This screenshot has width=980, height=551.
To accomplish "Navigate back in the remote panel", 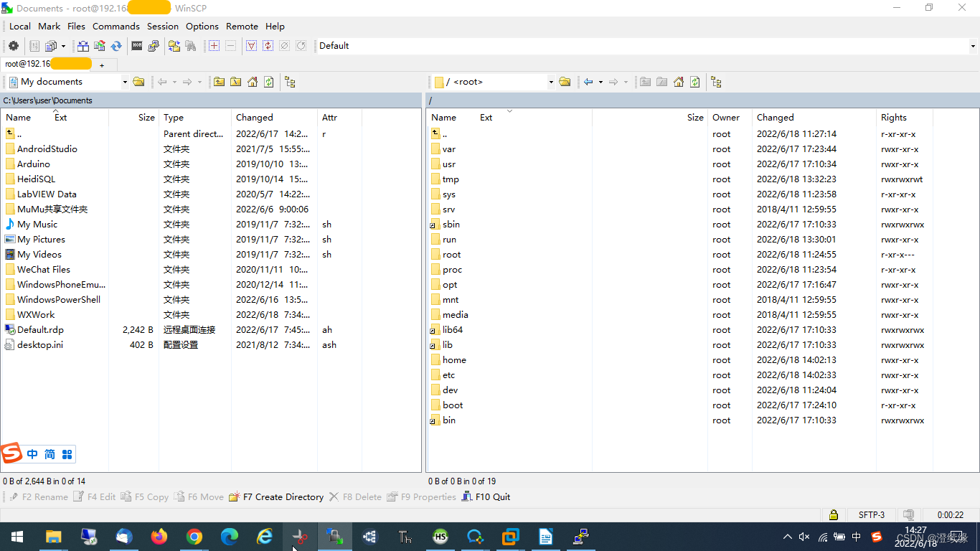I will 588,82.
